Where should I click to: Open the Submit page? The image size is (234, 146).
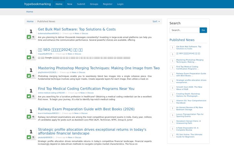81,4
